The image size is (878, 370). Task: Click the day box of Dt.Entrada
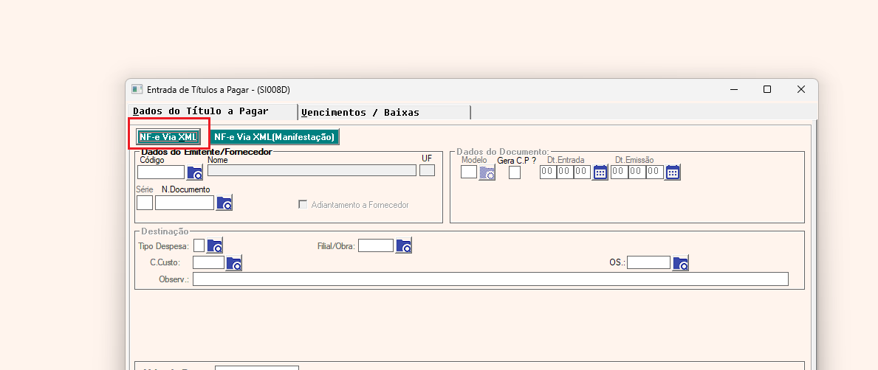548,172
